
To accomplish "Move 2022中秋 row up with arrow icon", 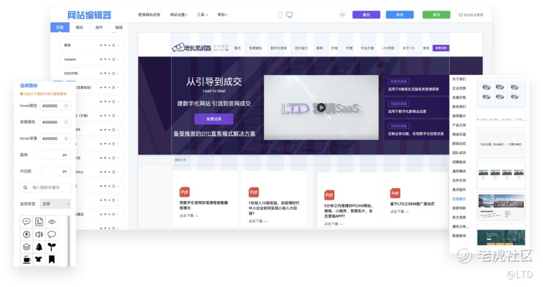I will click(x=105, y=73).
